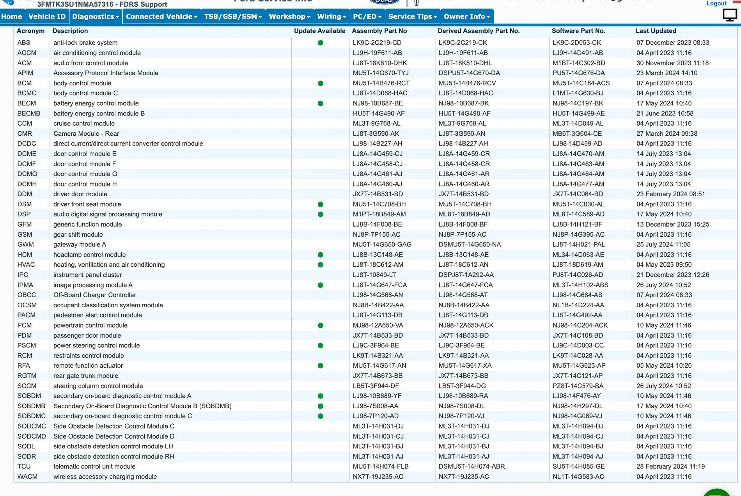Click the Logout link
This screenshot has width=741, height=496.
pos(716,4)
